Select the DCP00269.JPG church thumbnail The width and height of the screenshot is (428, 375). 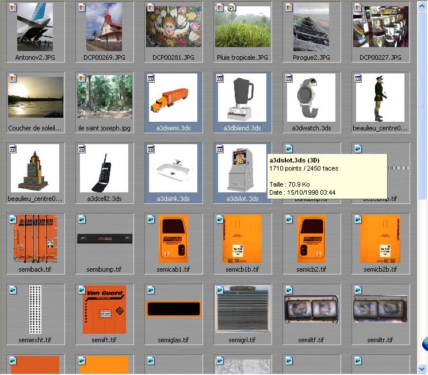(x=104, y=27)
